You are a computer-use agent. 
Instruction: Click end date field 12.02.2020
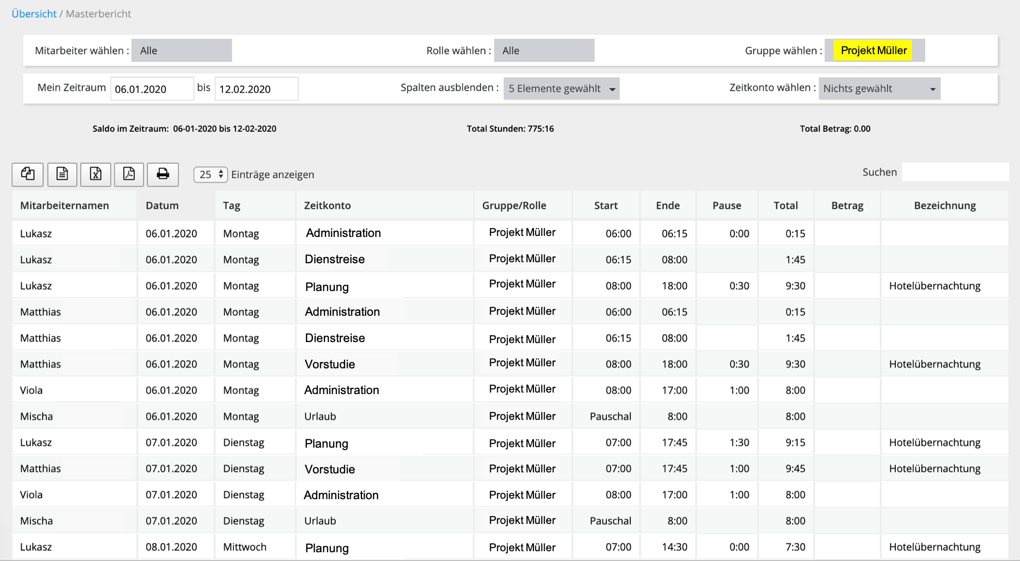(x=256, y=89)
